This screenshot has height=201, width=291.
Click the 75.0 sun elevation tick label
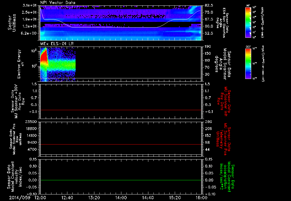(209, 12)
